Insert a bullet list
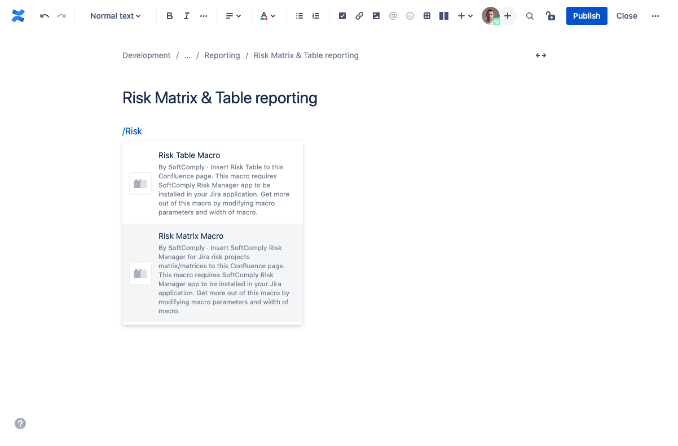Screen dimensions: 678x446 click(x=300, y=16)
